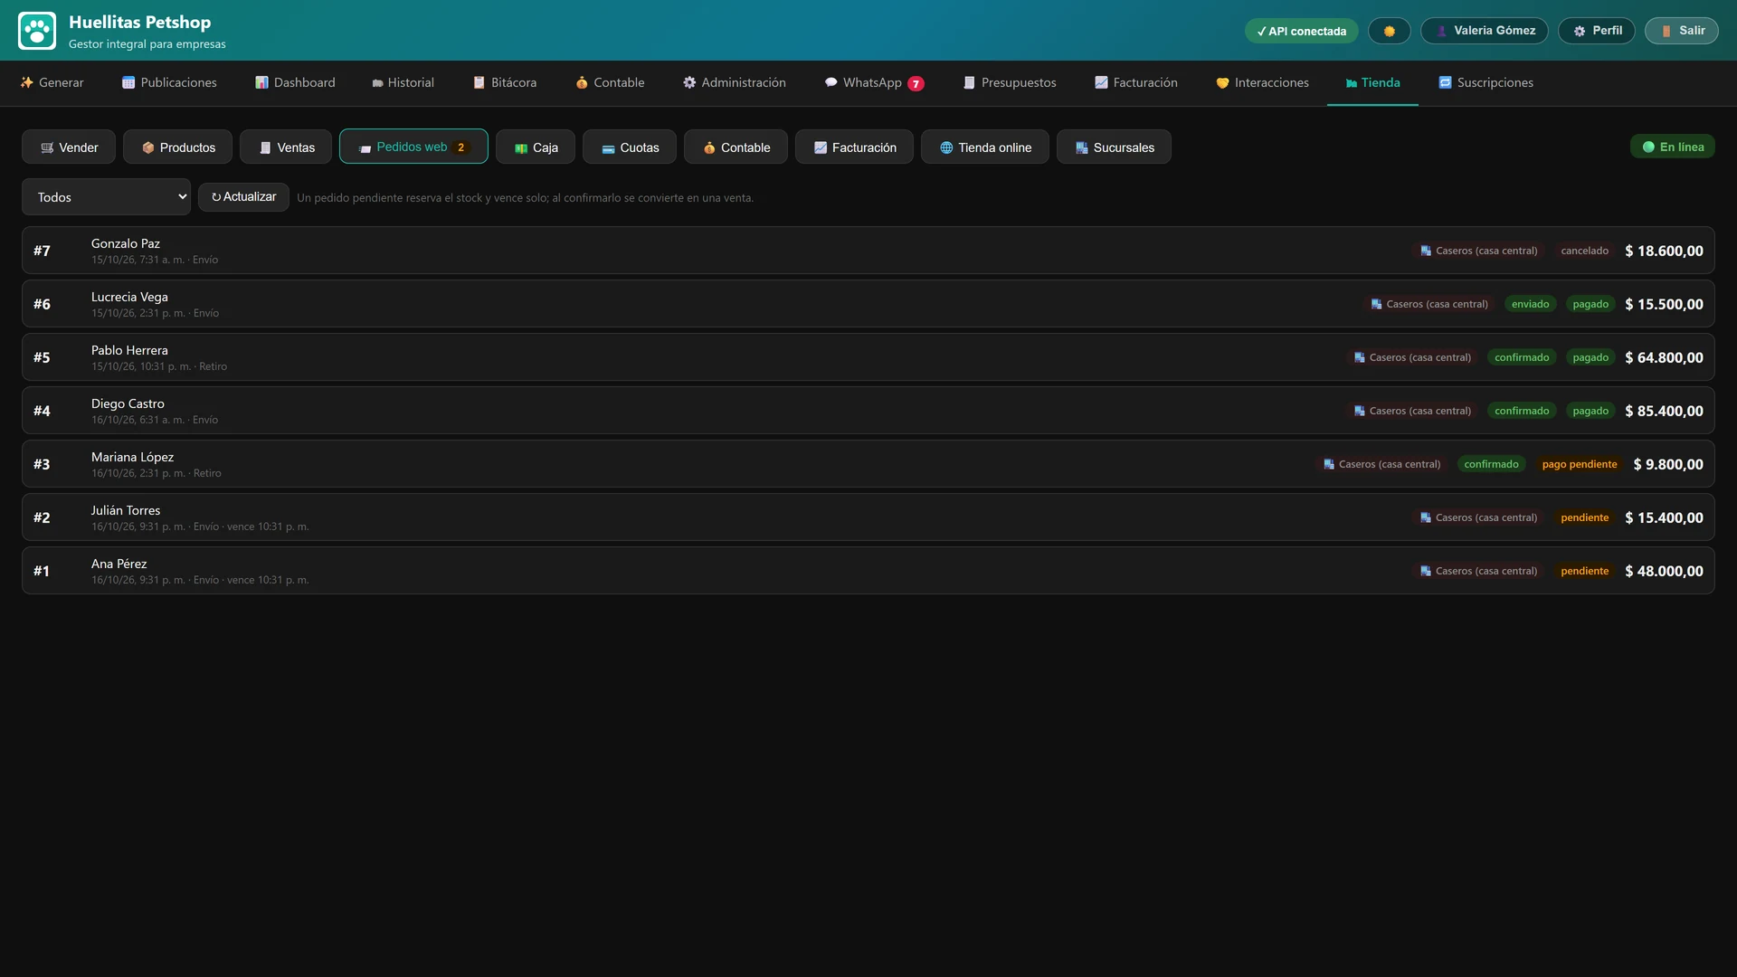1737x977 pixels.
Task: Open the Vender cart sub-tab
Action: [69, 147]
